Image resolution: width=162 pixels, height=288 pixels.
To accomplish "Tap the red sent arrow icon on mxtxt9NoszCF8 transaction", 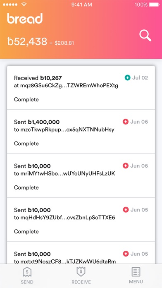I will pos(126,254).
